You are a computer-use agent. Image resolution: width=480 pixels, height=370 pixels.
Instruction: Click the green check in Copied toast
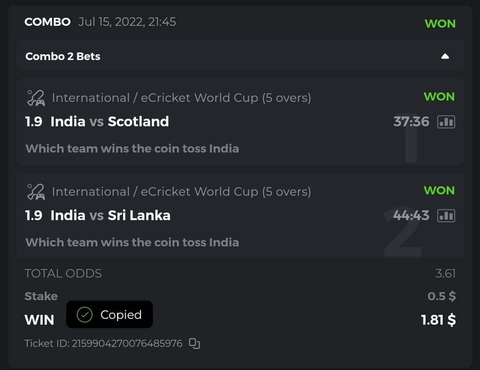pos(84,315)
